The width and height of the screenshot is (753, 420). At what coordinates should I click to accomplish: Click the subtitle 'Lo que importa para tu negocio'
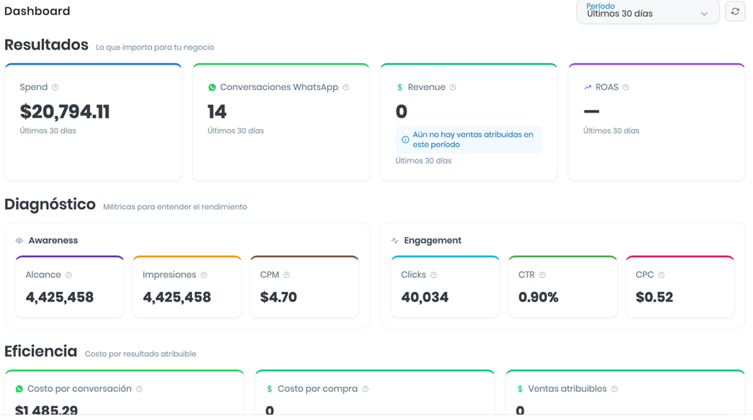point(154,47)
